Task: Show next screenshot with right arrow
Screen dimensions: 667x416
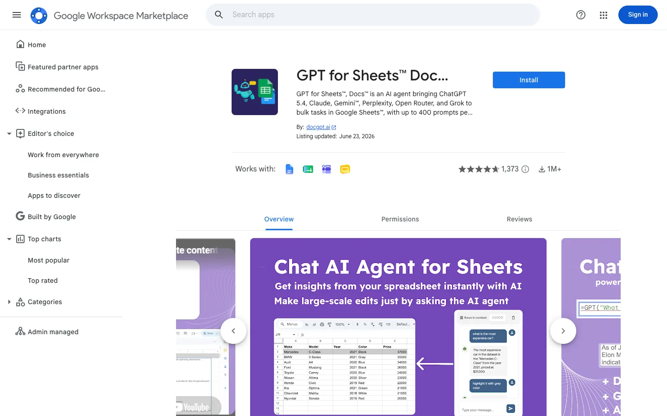Action: click(563, 331)
